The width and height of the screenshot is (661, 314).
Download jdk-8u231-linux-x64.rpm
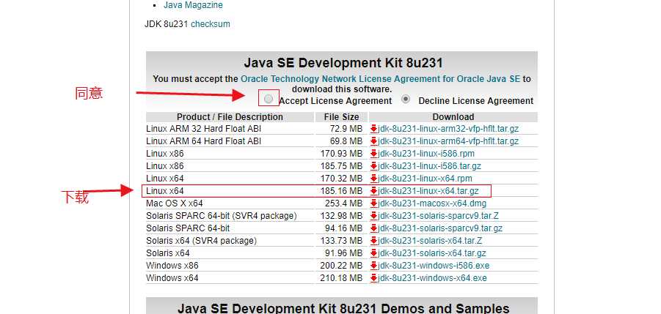(x=425, y=179)
